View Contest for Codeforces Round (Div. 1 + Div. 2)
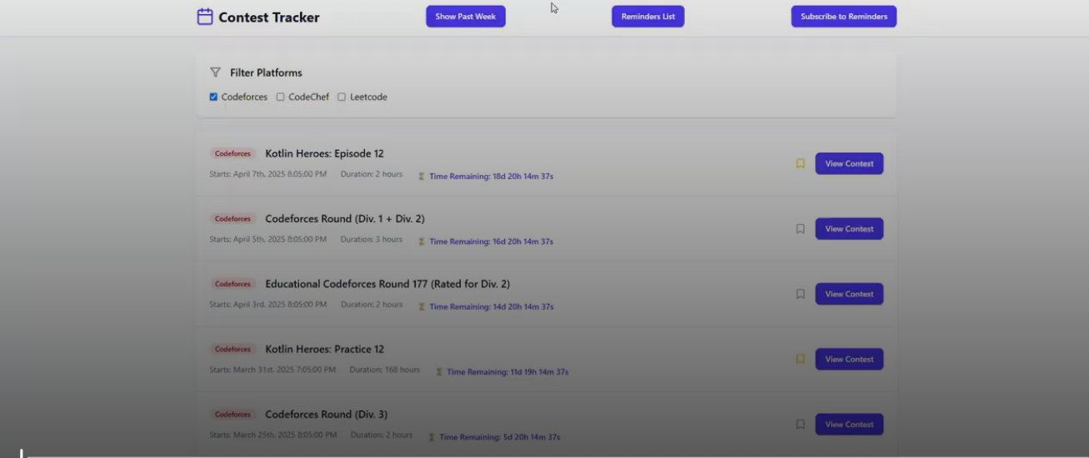Viewport: 1089px width, 458px height. (849, 229)
